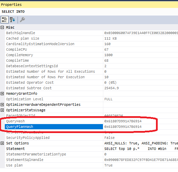Select SecurityPolicyApplied property
This screenshot has height=172, width=178.
click(x=28, y=138)
